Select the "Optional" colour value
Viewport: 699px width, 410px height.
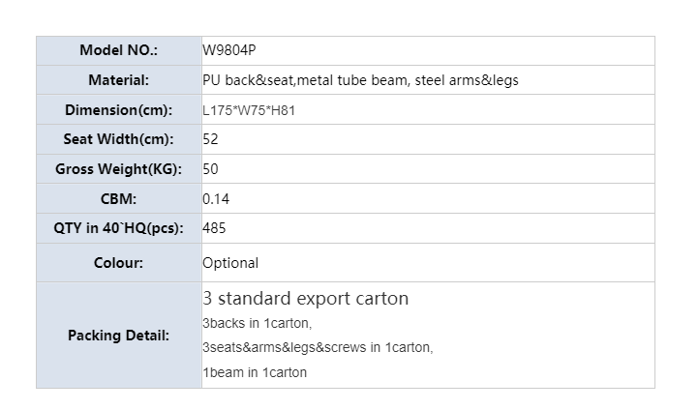pyautogui.click(x=230, y=263)
